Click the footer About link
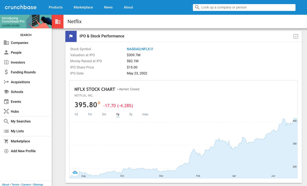Image resolution: width=307 pixels, height=186 pixels. tap(6, 184)
